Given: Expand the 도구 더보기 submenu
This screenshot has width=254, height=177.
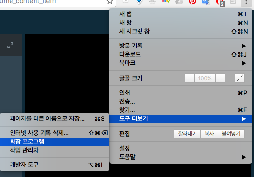Looking at the screenshot, I should coord(181,119).
